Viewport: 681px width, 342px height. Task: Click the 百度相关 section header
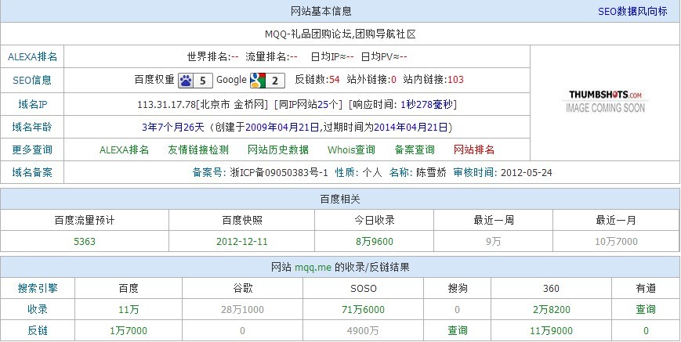[x=340, y=199]
